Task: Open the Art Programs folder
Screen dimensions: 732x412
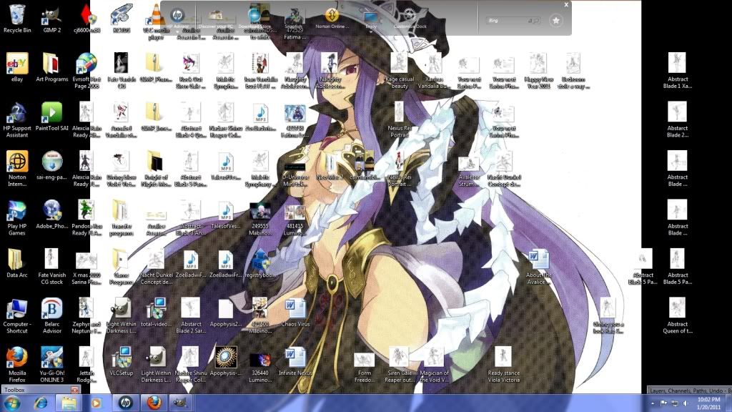Action: (x=51, y=64)
